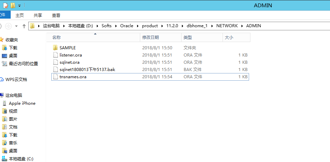Click the SAMPLE folder icon
This screenshot has width=330, height=162.
pyautogui.click(x=55, y=48)
